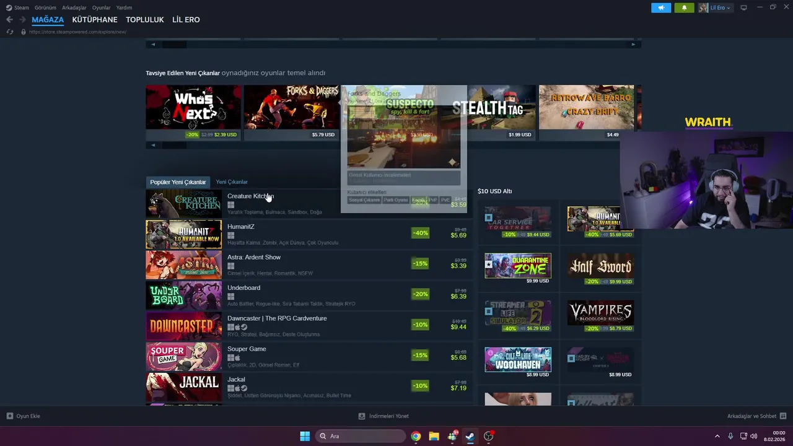Open the Astra: Ardent Show row
This screenshot has width=793, height=446.
[x=309, y=265]
